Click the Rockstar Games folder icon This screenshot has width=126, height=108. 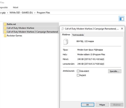coord(5,36)
